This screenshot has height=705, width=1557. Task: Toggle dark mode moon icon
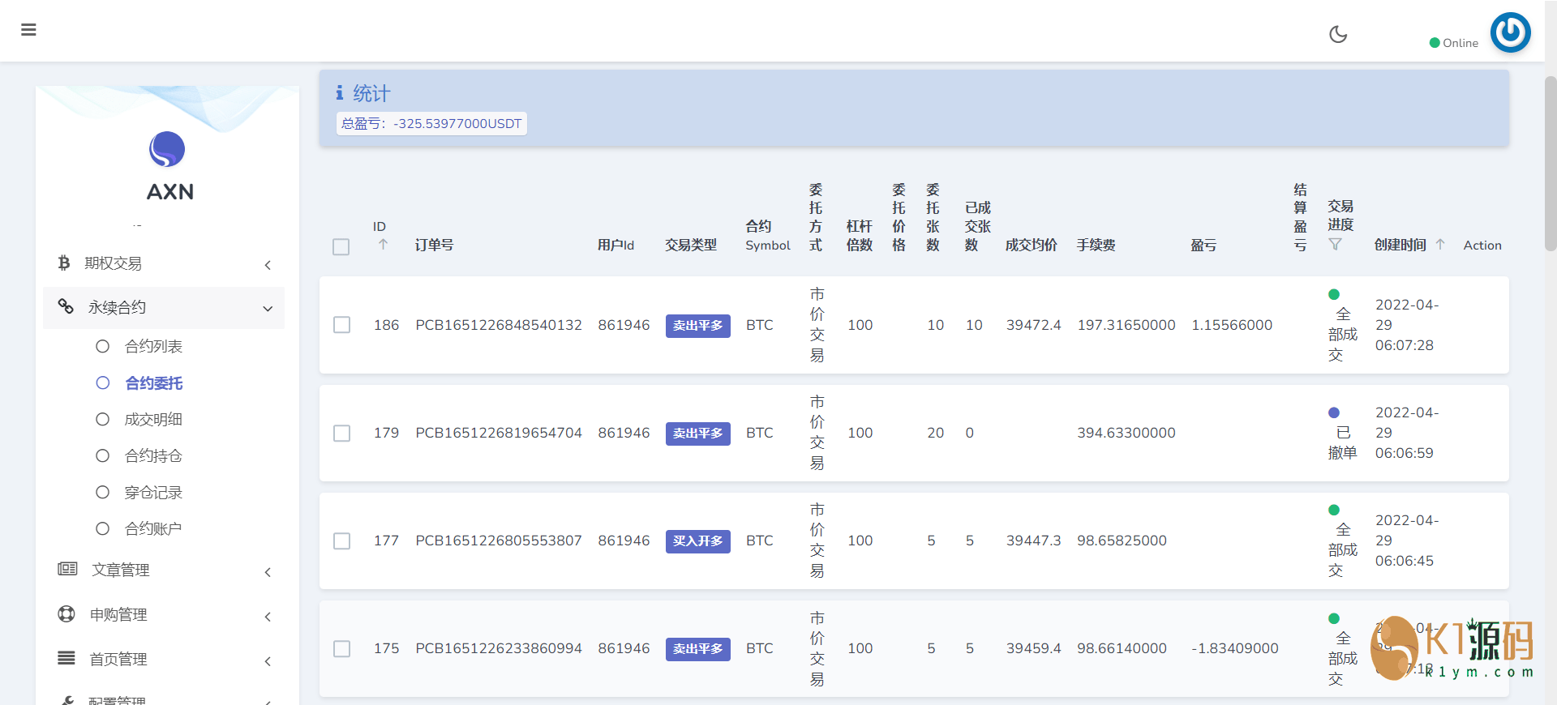(1338, 34)
